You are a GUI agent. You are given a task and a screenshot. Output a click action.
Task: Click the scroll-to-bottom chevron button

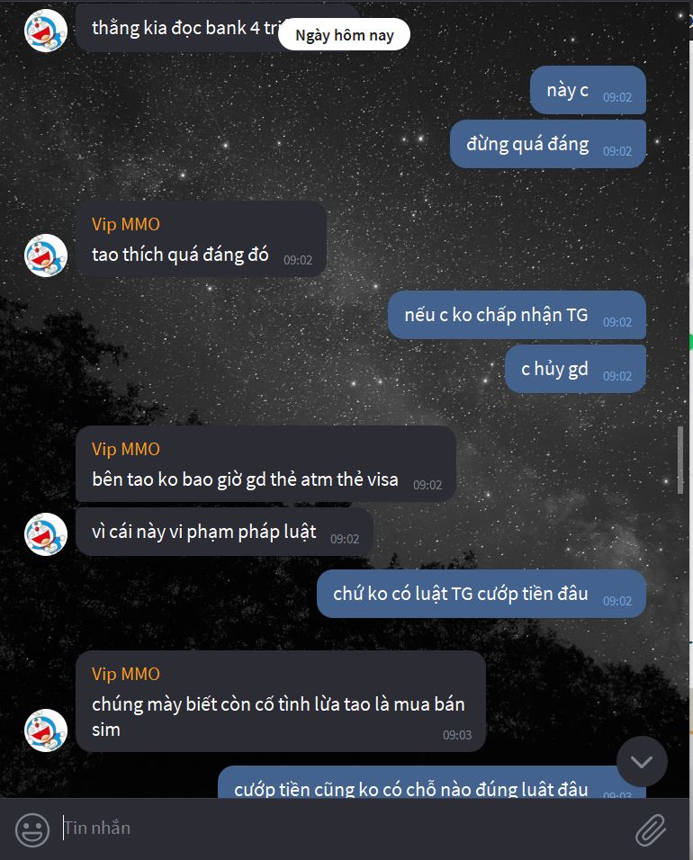tap(642, 761)
